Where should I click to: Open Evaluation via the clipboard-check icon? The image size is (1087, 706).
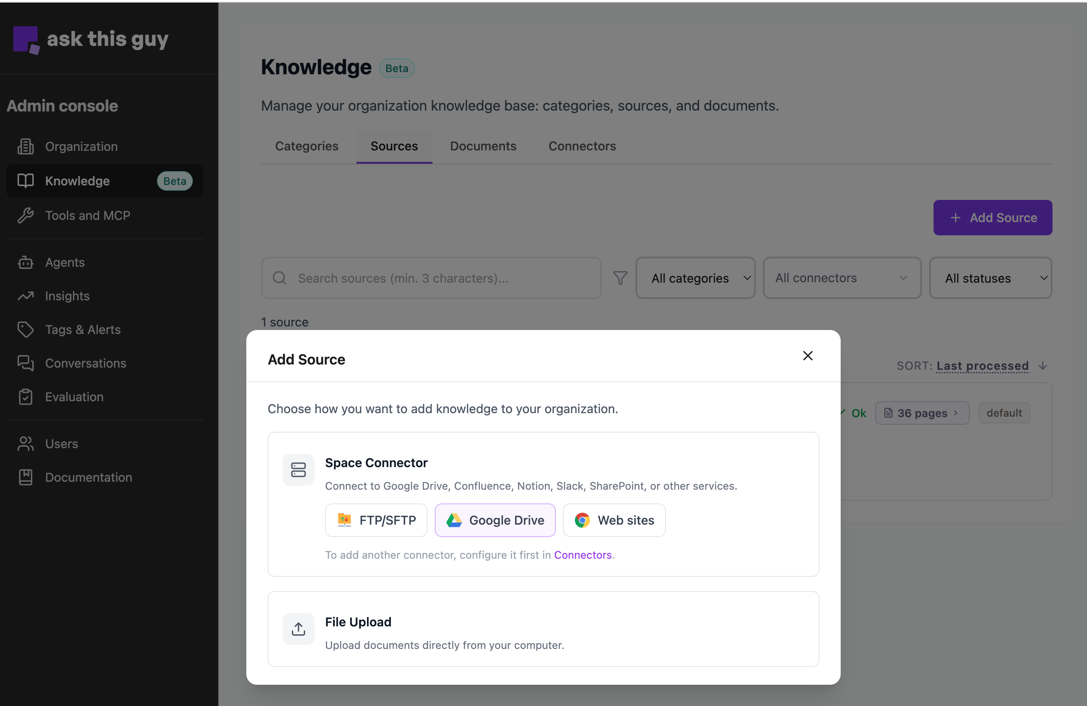[26, 397]
